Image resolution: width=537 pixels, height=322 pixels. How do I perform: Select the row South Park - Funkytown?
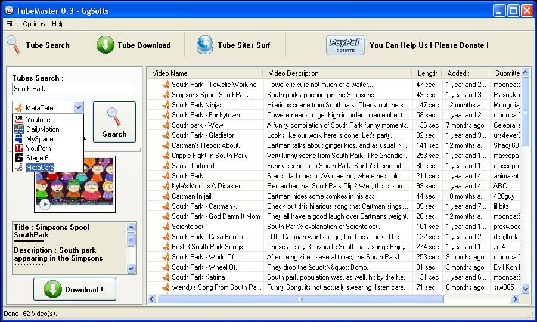point(334,115)
